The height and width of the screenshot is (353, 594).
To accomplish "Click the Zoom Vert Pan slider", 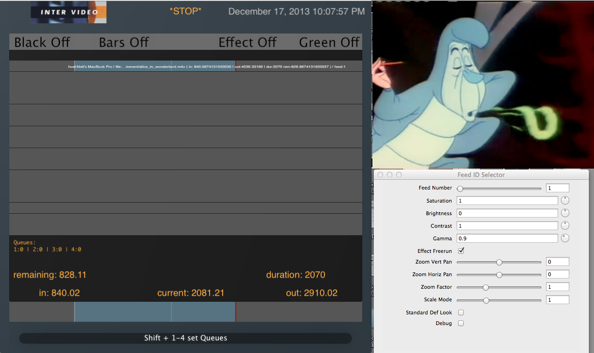I will point(499,262).
